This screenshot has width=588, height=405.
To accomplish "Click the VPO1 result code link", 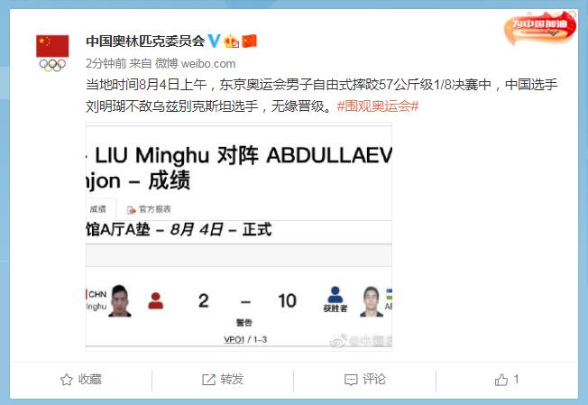I will [234, 339].
